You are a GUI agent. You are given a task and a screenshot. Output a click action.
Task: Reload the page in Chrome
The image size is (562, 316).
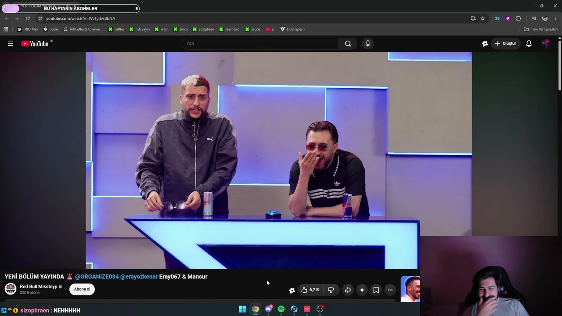[28, 18]
